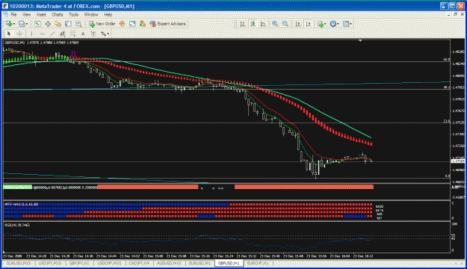This screenshot has height=269, width=467.
Task: Zoom out of the chart
Action: [285, 24]
